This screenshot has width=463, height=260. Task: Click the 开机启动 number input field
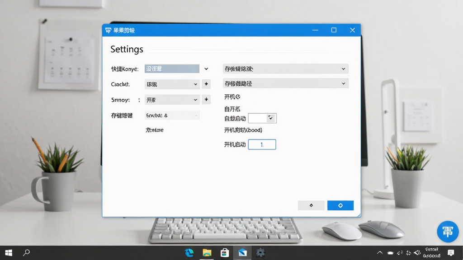pos(262,144)
